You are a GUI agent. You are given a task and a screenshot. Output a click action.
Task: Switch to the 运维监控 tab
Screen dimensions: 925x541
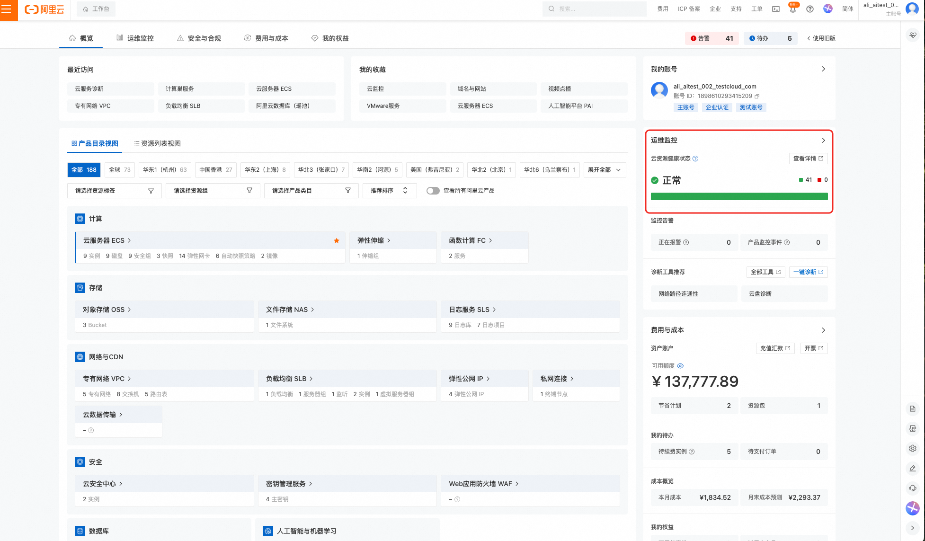(x=135, y=38)
